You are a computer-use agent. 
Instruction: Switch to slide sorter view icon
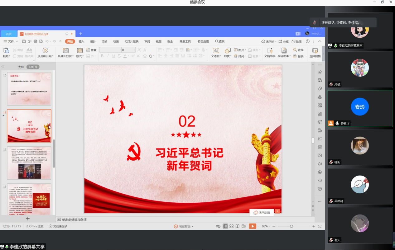231,226
